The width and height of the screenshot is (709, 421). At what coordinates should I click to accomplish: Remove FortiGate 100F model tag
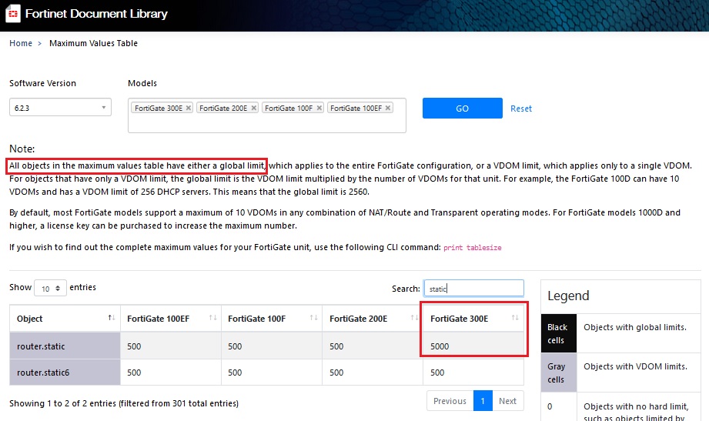tap(319, 108)
